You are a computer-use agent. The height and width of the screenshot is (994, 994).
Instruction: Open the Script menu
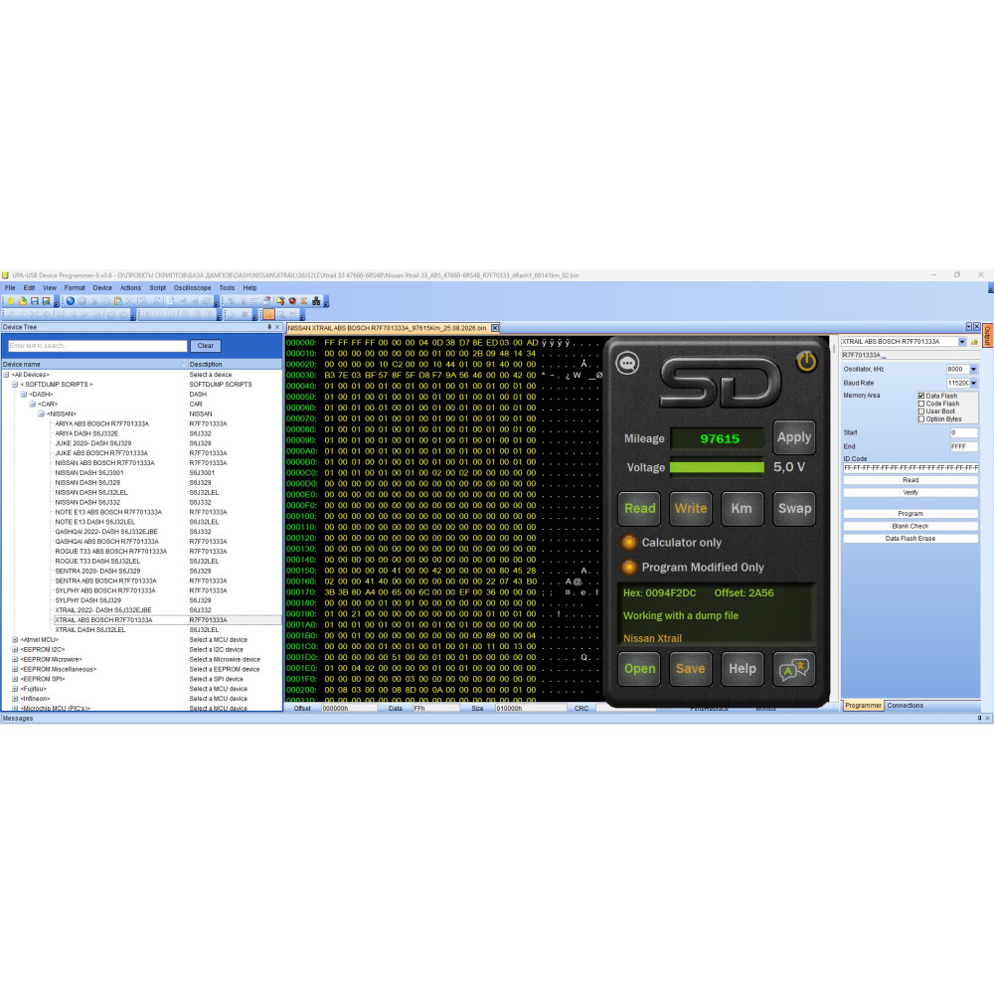157,288
